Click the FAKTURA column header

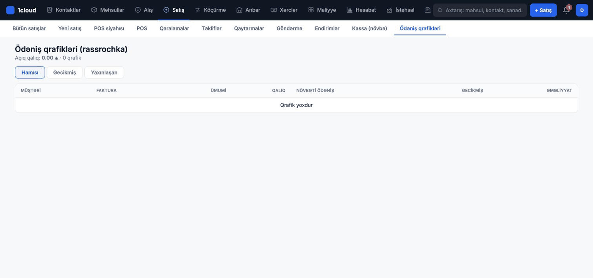tap(106, 91)
